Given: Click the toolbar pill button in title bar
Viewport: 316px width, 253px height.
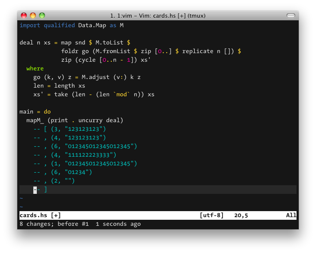Looking at the screenshot, I should pyautogui.click(x=290, y=16).
